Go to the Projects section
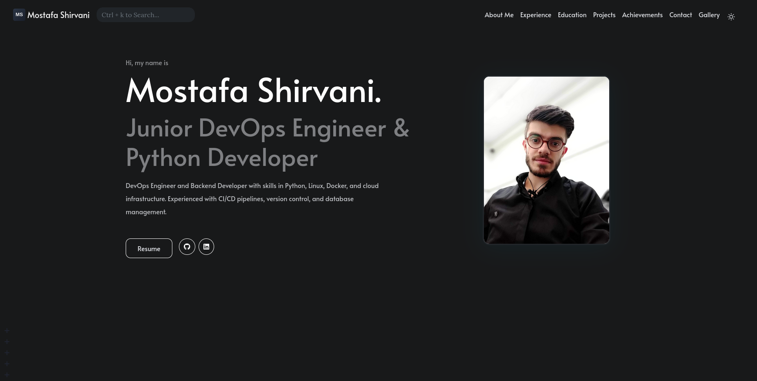 [x=604, y=14]
